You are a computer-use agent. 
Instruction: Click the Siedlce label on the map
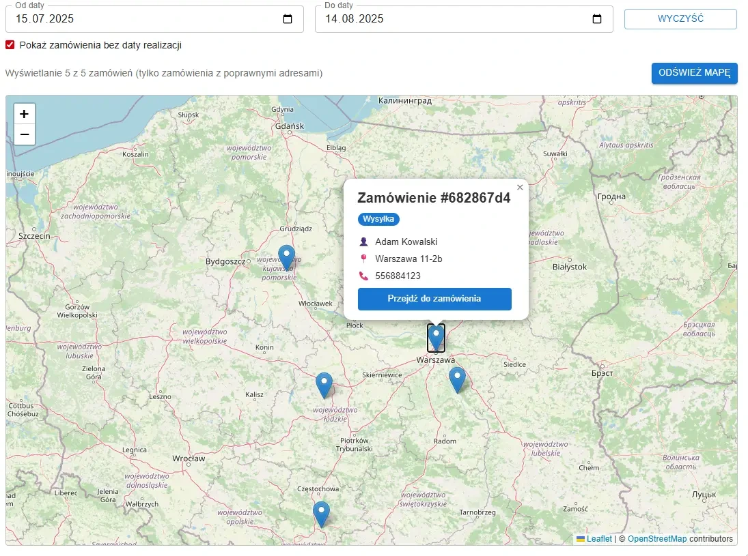click(x=514, y=364)
